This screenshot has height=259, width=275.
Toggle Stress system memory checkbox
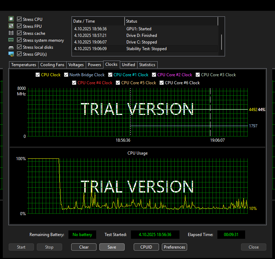[19, 40]
